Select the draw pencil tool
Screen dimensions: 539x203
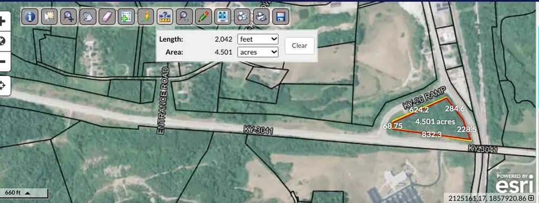[x=203, y=16]
